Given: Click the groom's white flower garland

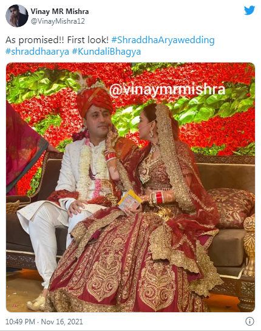Looking at the screenshot, I should click(x=92, y=169).
